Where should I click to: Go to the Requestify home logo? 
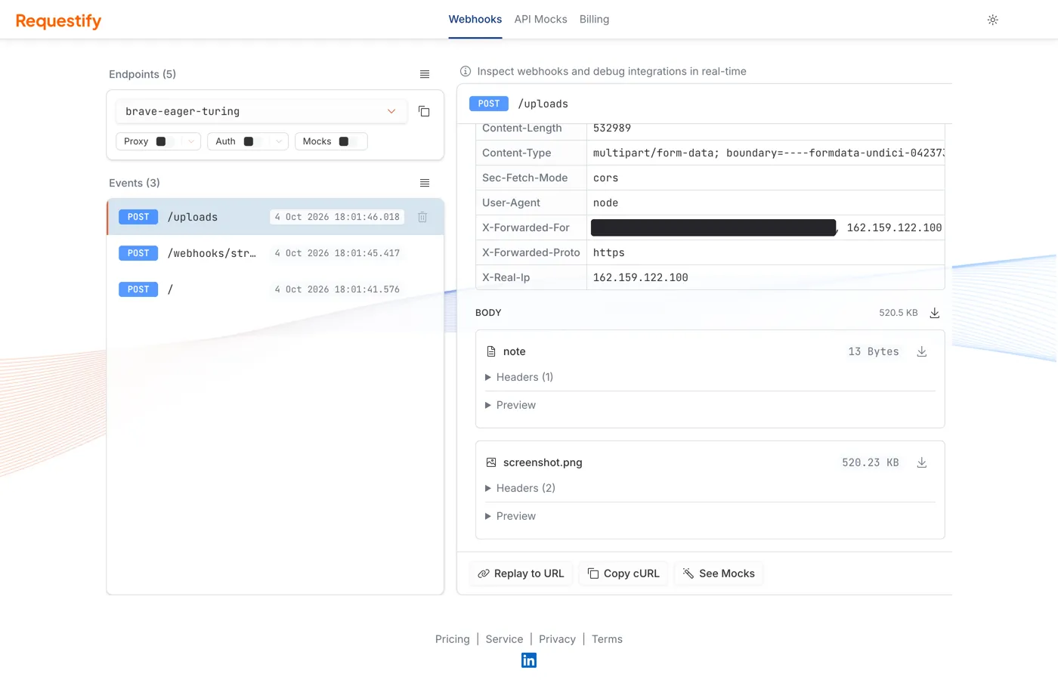(x=58, y=20)
